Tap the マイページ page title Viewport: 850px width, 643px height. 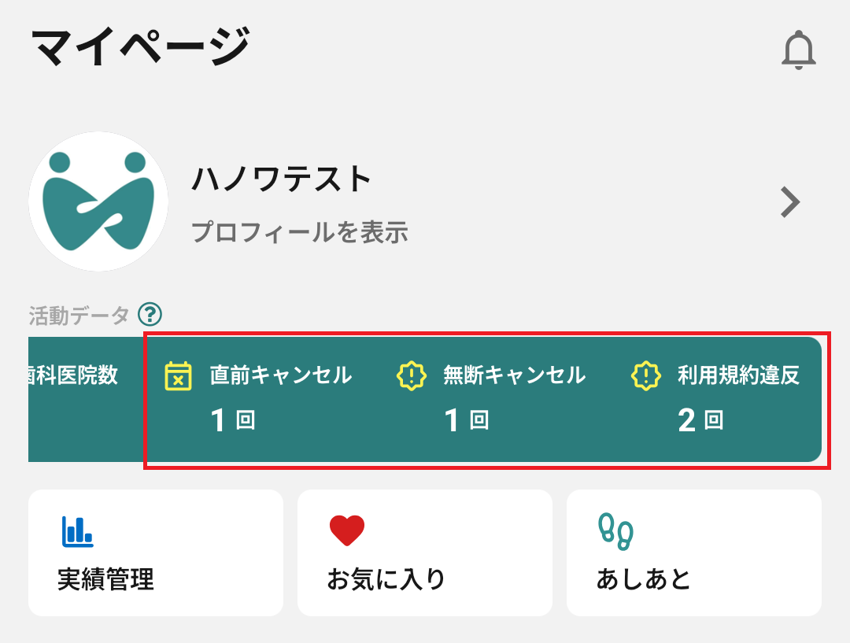click(142, 47)
